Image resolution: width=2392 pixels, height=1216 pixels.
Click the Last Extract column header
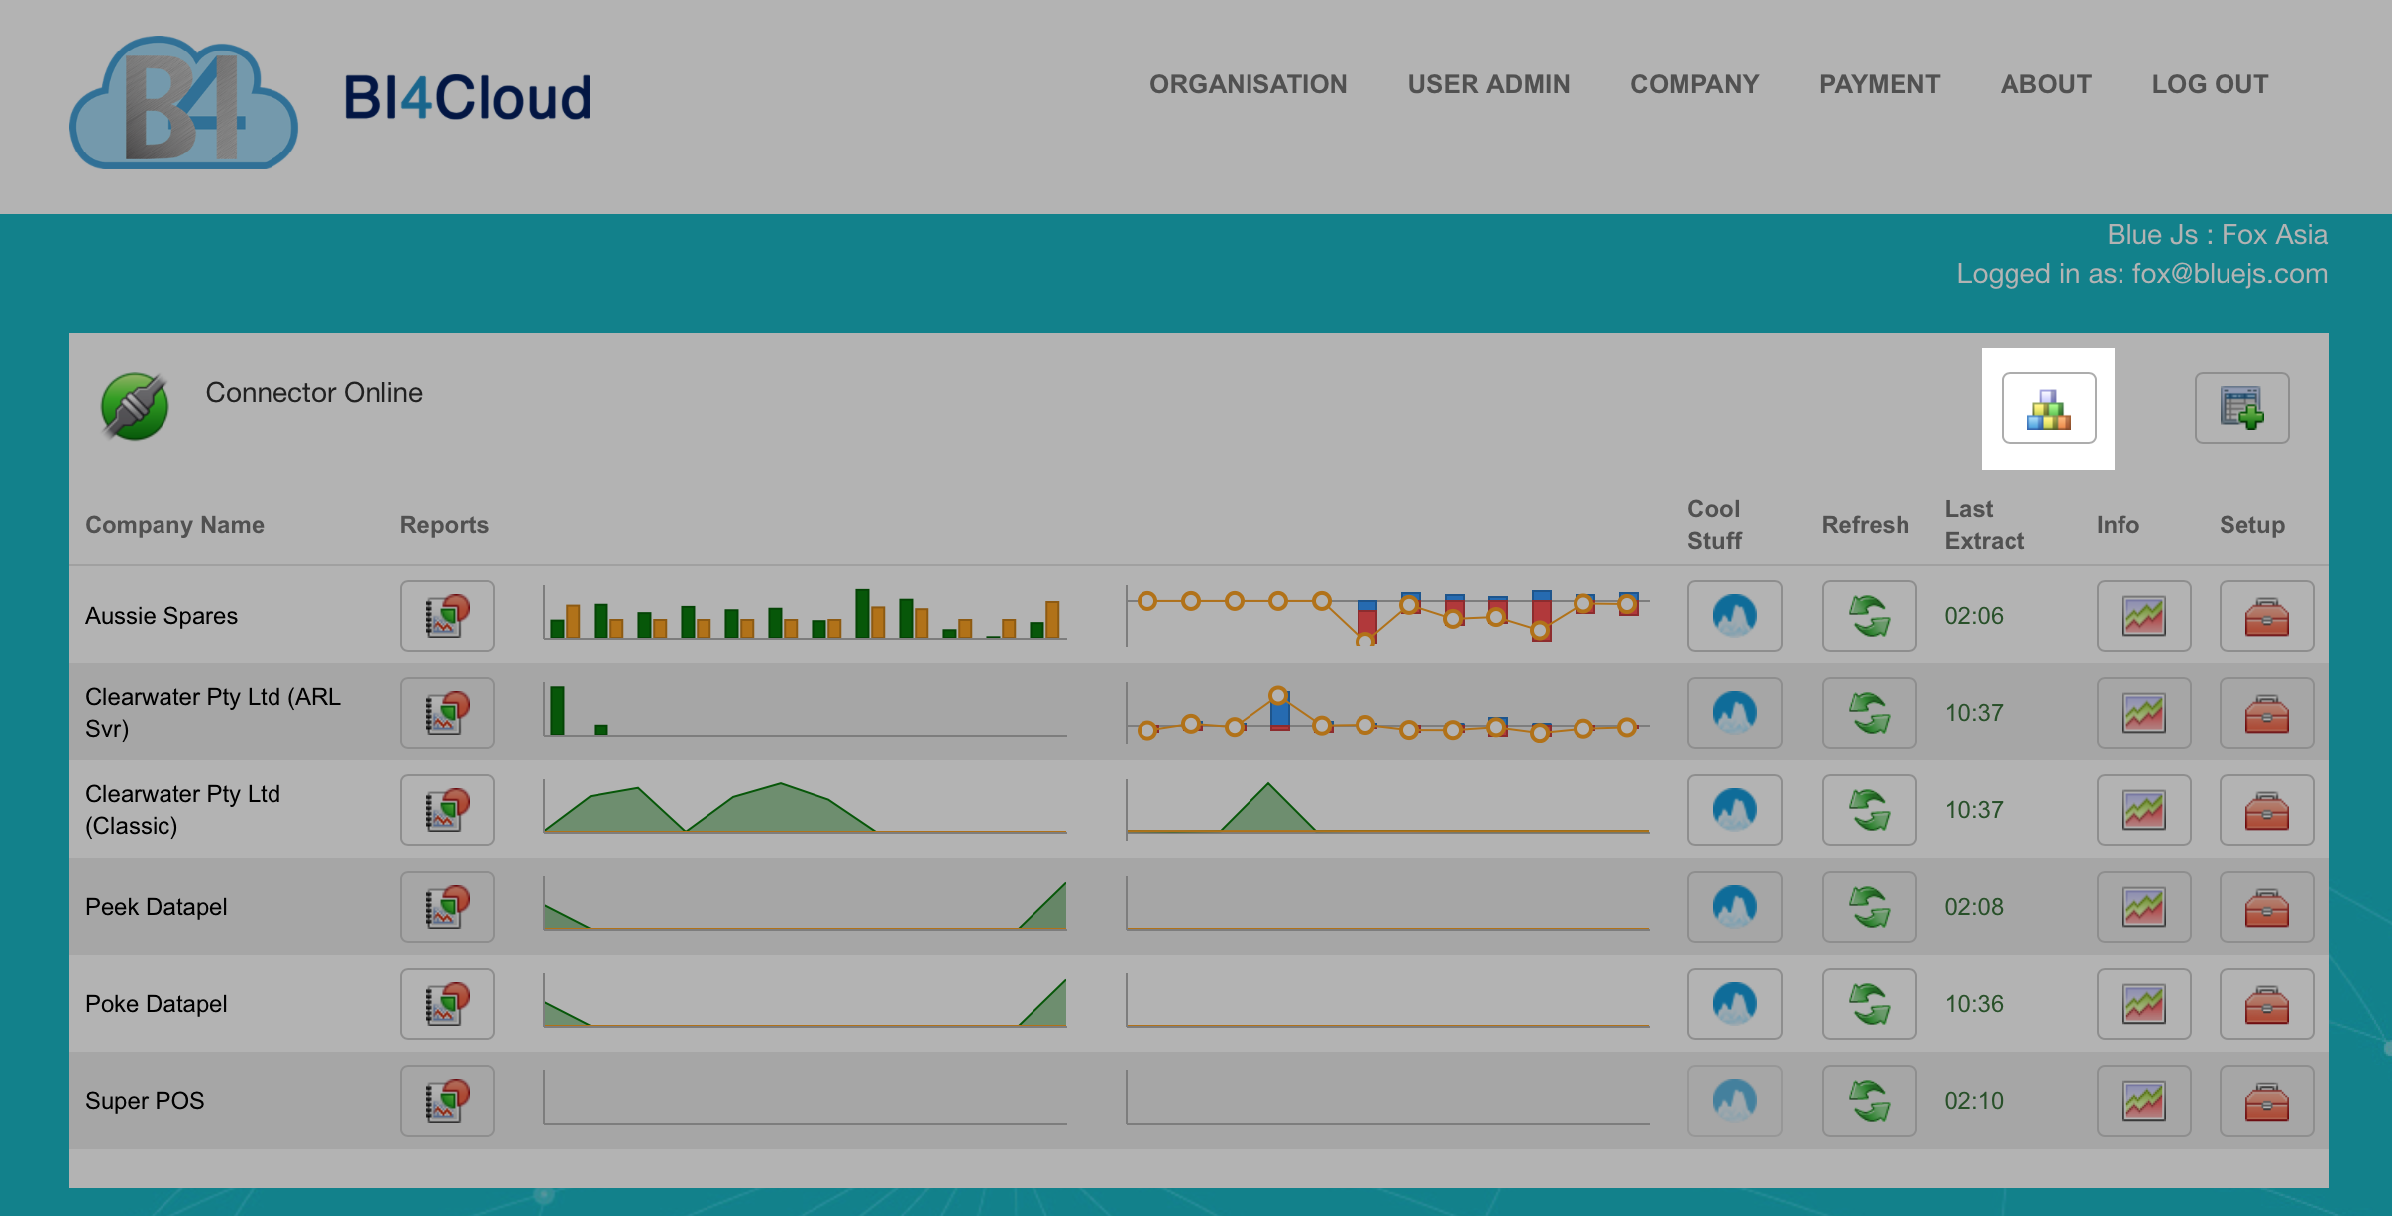1984,525
